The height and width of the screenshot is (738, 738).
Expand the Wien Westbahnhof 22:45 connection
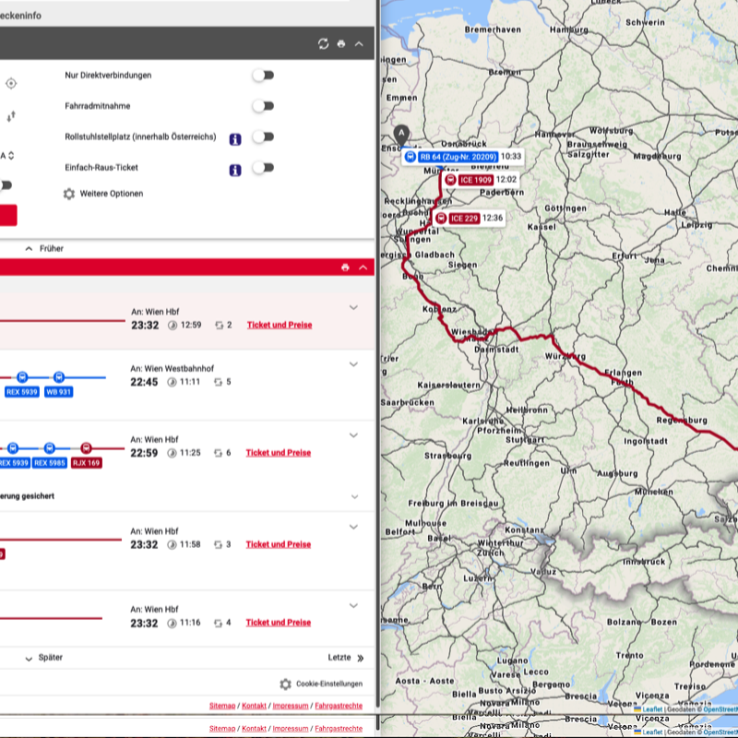(x=353, y=364)
